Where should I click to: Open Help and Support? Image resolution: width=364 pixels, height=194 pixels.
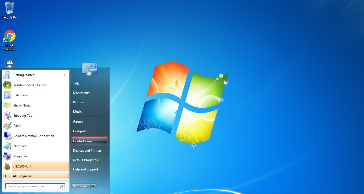pos(86,169)
